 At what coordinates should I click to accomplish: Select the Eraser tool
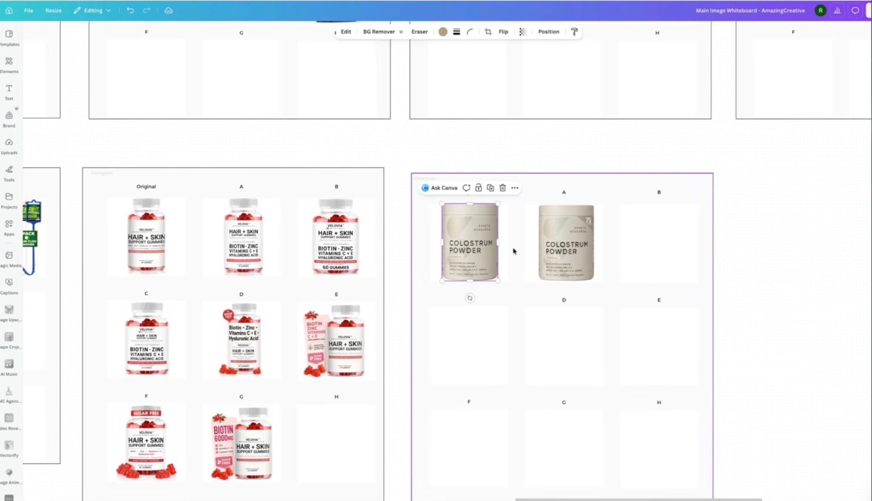419,32
